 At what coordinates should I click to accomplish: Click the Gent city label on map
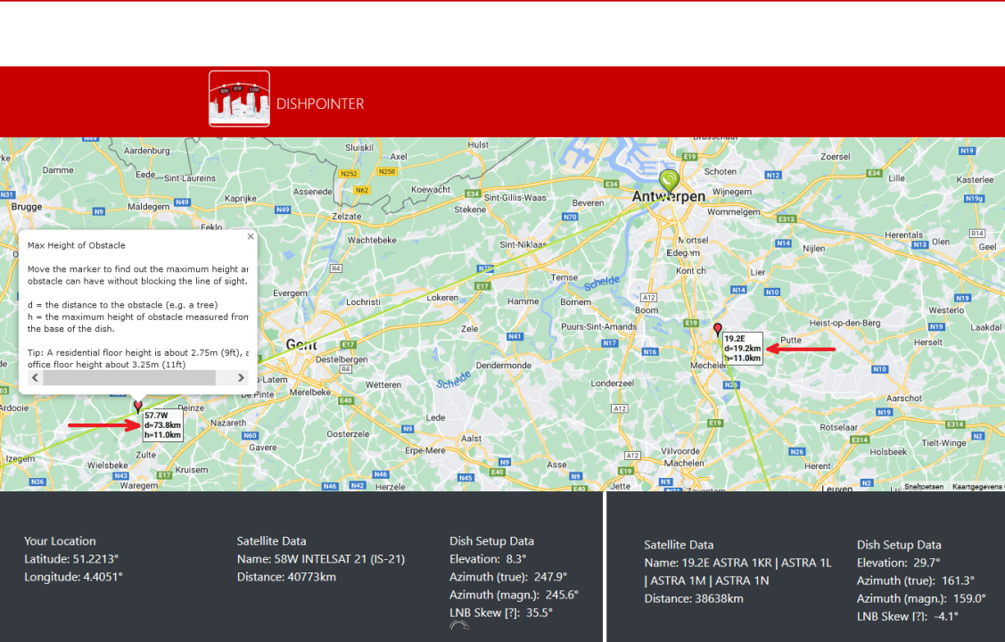[301, 344]
